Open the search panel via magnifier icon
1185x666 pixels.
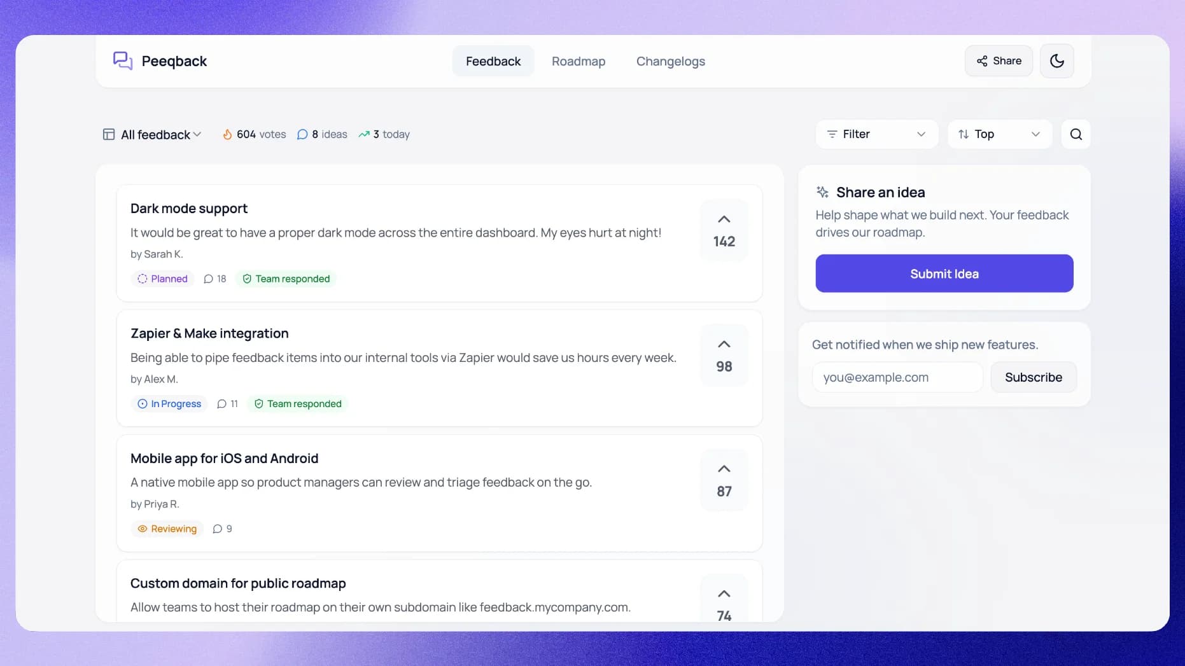pyautogui.click(x=1076, y=134)
